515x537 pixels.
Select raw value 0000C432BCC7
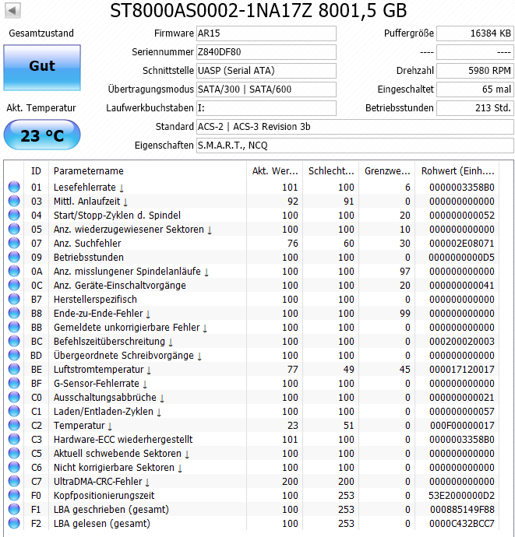[x=461, y=523]
